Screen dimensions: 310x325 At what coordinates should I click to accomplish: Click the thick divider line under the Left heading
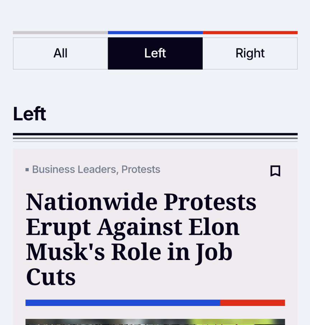tap(155, 134)
